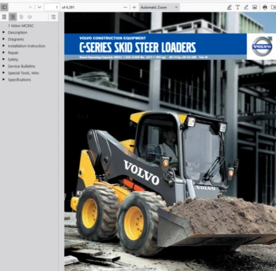Click the page number input field
Image resolution: width=276 pixels, height=271 pixels.
click(x=52, y=8)
